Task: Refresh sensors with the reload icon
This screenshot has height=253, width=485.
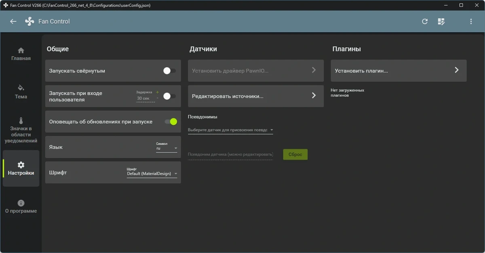Action: point(425,21)
